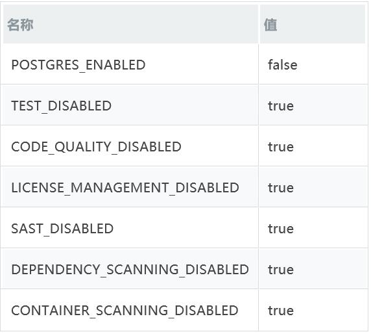This screenshot has height=334, width=371.
Task: Click the CONTAINER_SCANNING_DISABLED table row
Action: pyautogui.click(x=184, y=310)
